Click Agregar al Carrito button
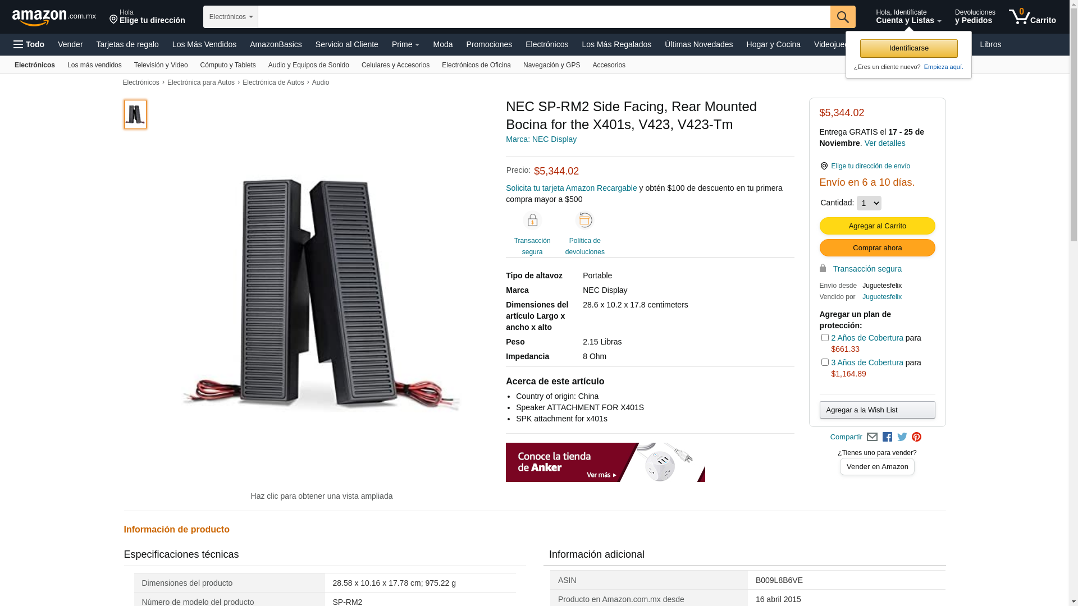This screenshot has height=606, width=1078. [x=877, y=226]
